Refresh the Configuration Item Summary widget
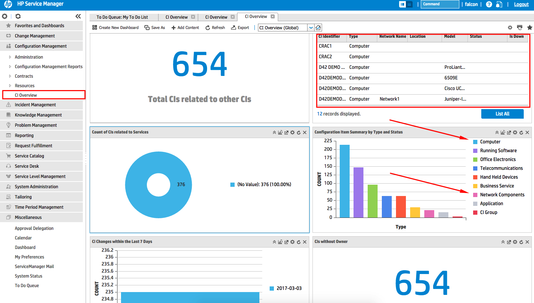Viewport: 534px width, 303px height. coord(521,132)
